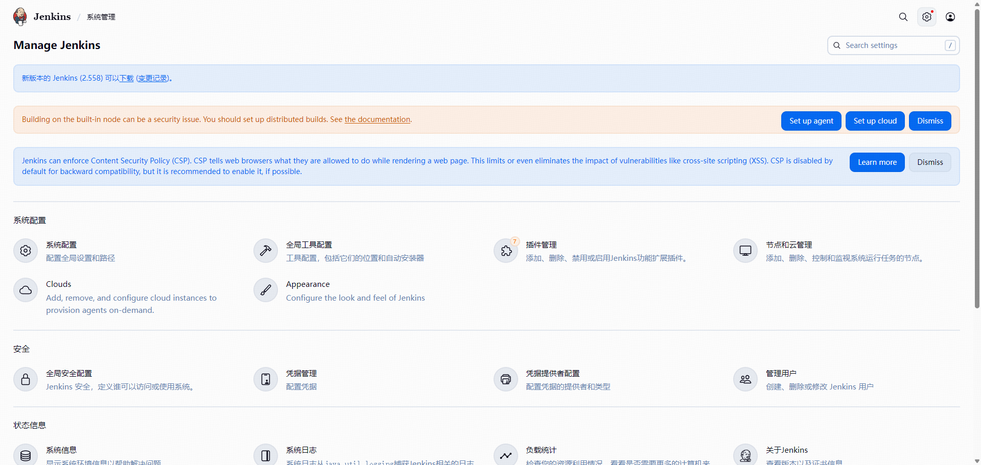Screen dimensions: 981x465
Task: Open the 全局安全配置 entry
Action: coord(69,374)
